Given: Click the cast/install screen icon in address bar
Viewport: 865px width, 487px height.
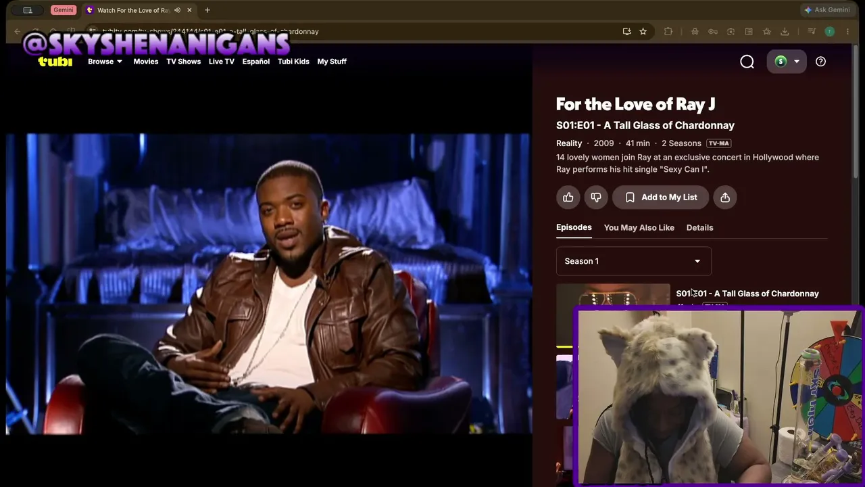Looking at the screenshot, I should (x=627, y=31).
